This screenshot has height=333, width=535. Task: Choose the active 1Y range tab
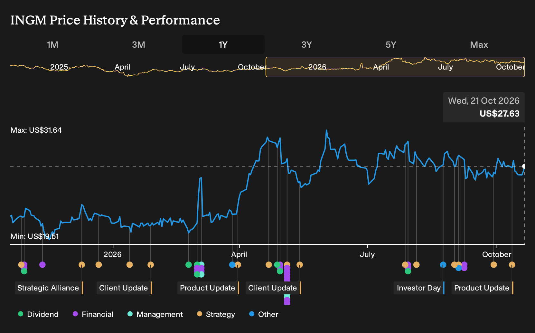pos(223,44)
